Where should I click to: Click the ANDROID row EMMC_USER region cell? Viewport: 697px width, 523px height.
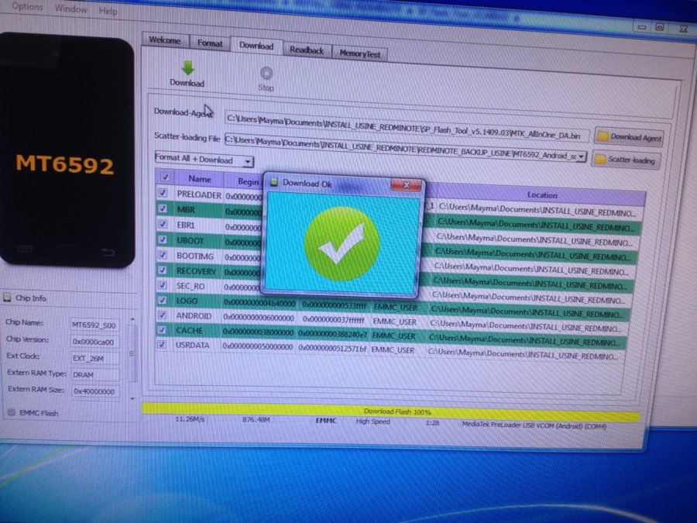pyautogui.click(x=394, y=321)
